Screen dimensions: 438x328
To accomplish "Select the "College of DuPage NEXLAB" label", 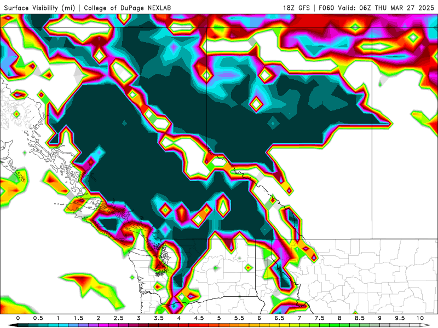I will click(x=128, y=8).
